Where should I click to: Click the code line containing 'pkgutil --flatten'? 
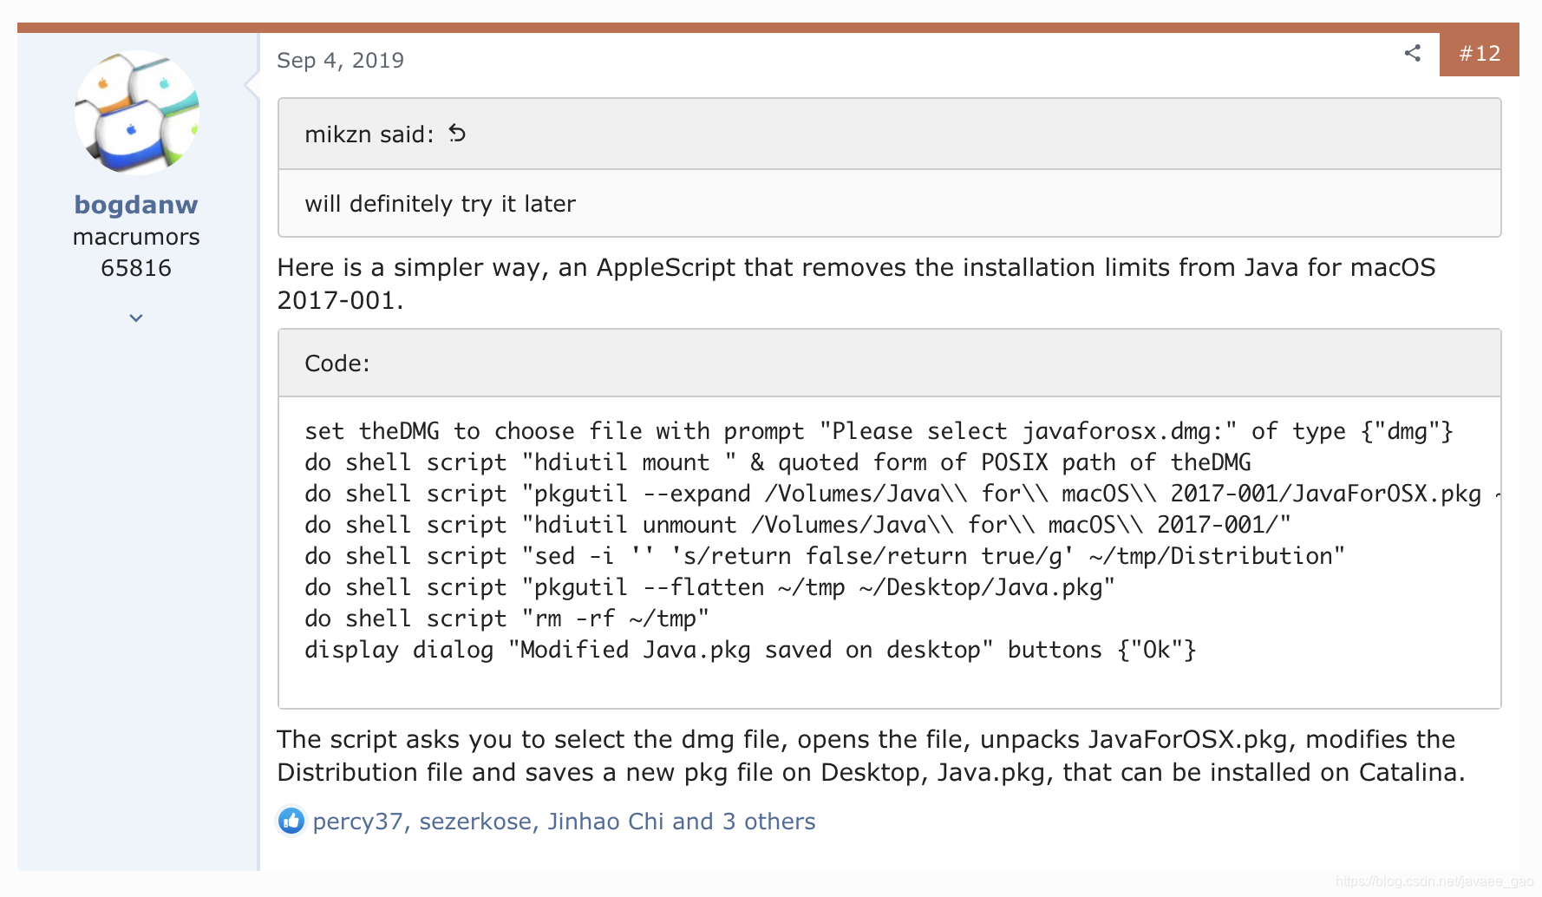click(709, 587)
